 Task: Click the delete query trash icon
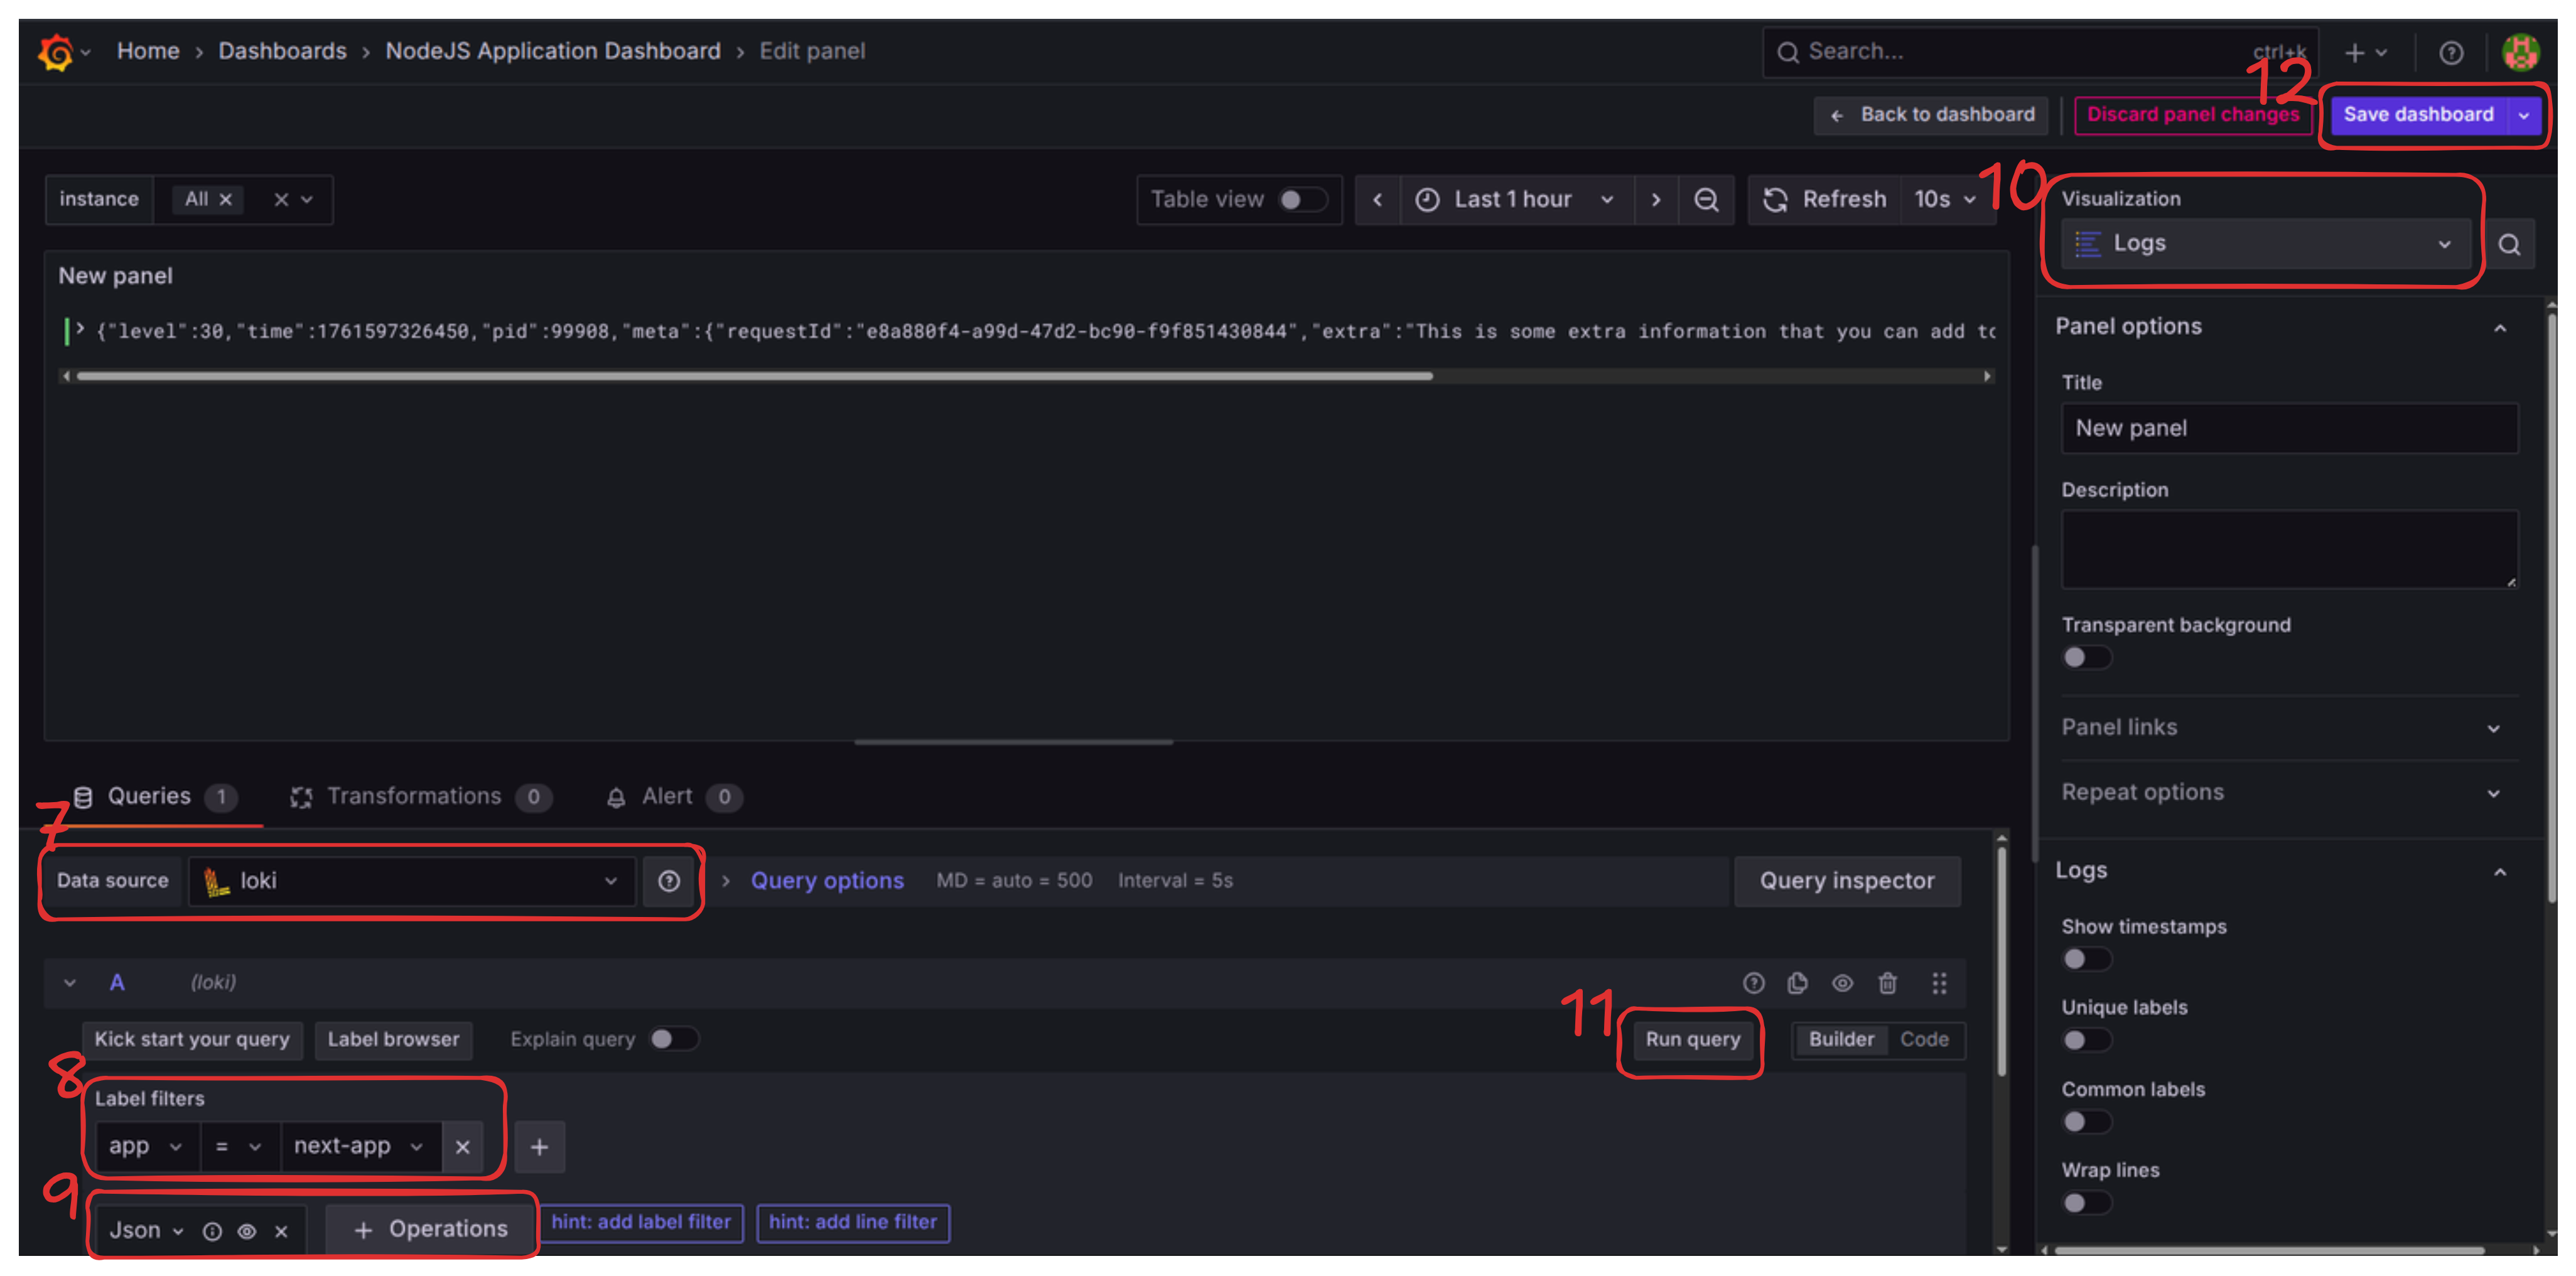point(1888,983)
